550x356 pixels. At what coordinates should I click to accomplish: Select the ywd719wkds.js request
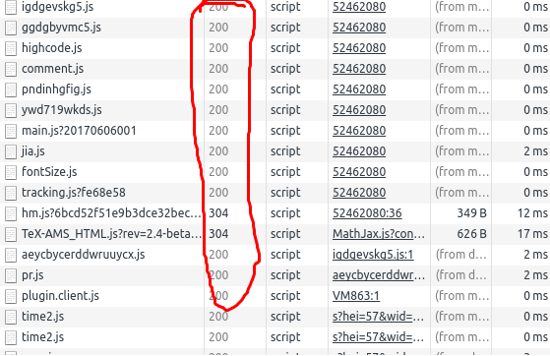point(275,110)
